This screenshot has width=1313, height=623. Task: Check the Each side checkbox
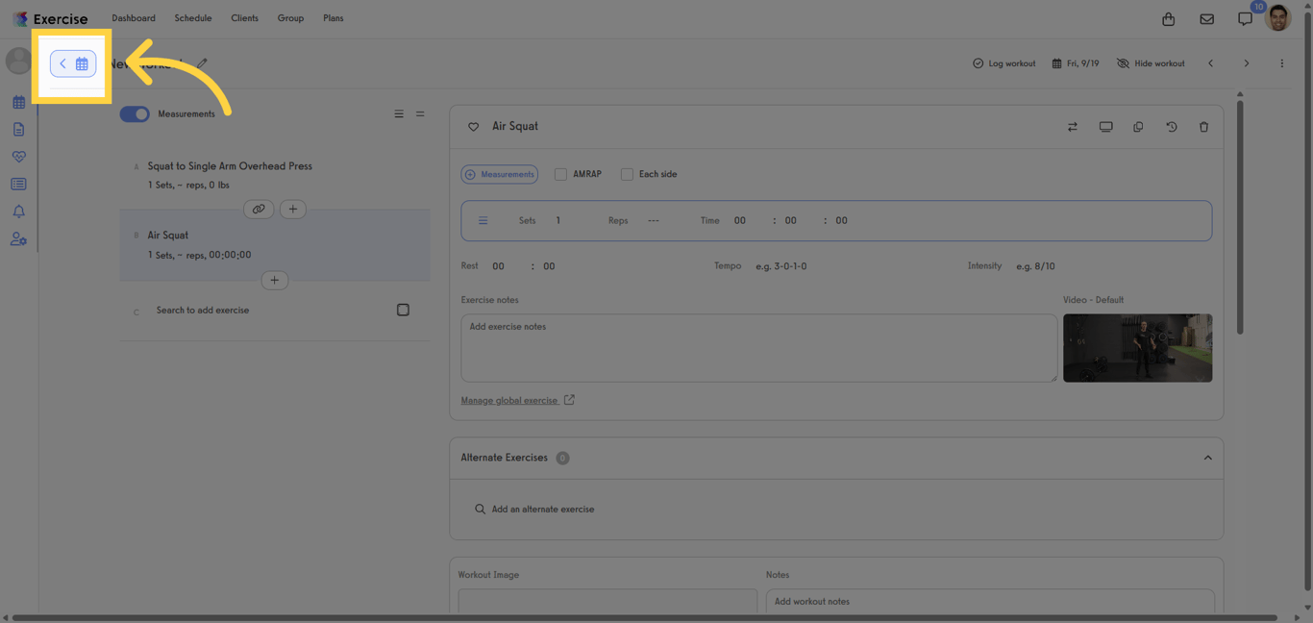tap(627, 174)
